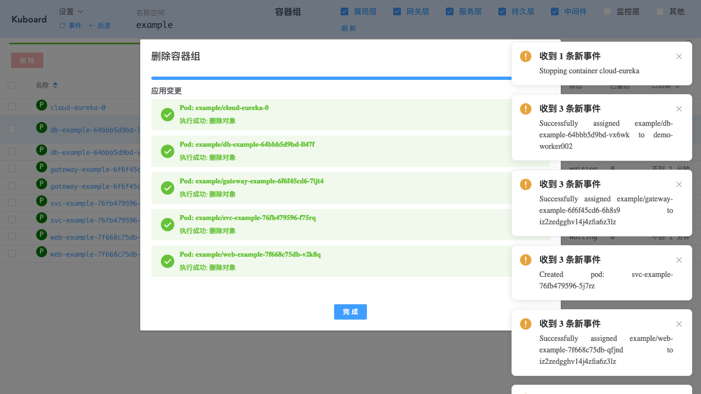Click the 刷新 link below the checkboxes
Image resolution: width=701 pixels, height=394 pixels.
(349, 28)
